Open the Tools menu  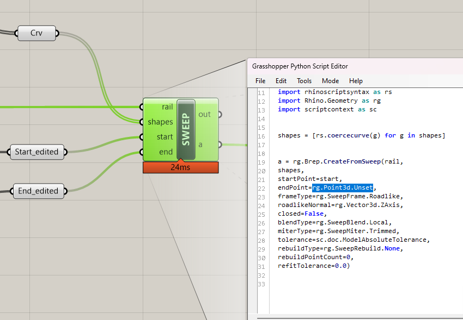[304, 80]
